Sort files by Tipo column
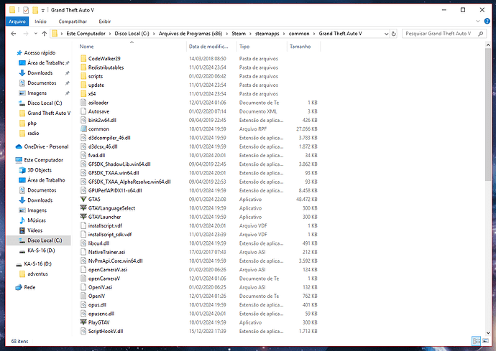 [262, 47]
